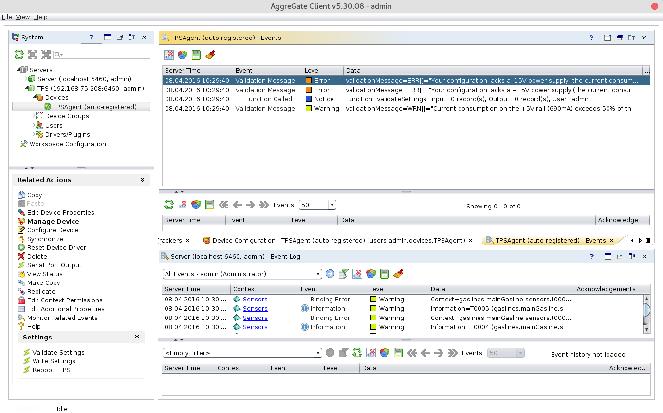The width and height of the screenshot is (663, 413).
Task: Open the Events count dropdown showing 50
Action: coord(332,205)
